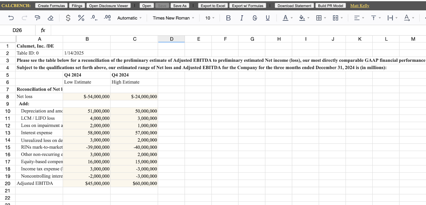Click Export to Excel button
Screen dimensions: 426x205
tap(213, 6)
